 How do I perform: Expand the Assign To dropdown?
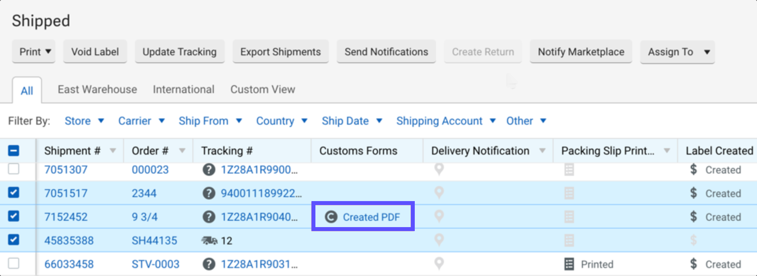click(x=677, y=52)
